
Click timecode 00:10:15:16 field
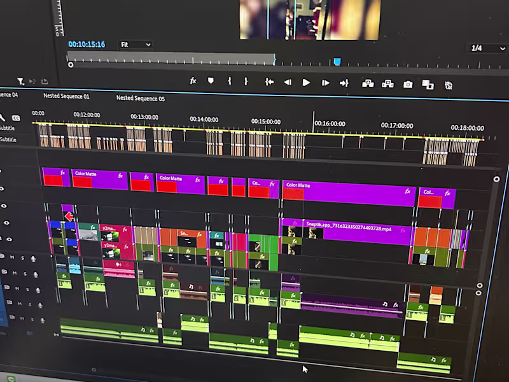(x=87, y=44)
